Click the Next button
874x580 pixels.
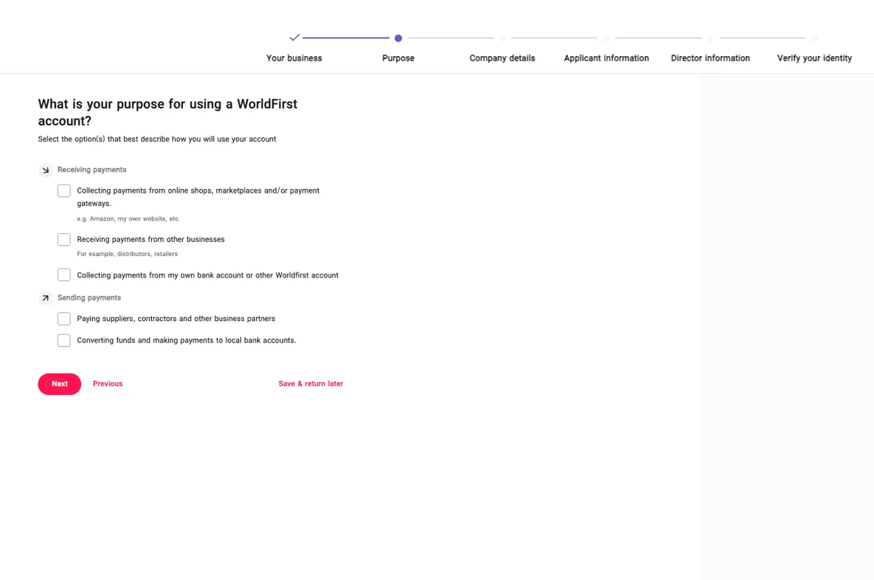[60, 384]
